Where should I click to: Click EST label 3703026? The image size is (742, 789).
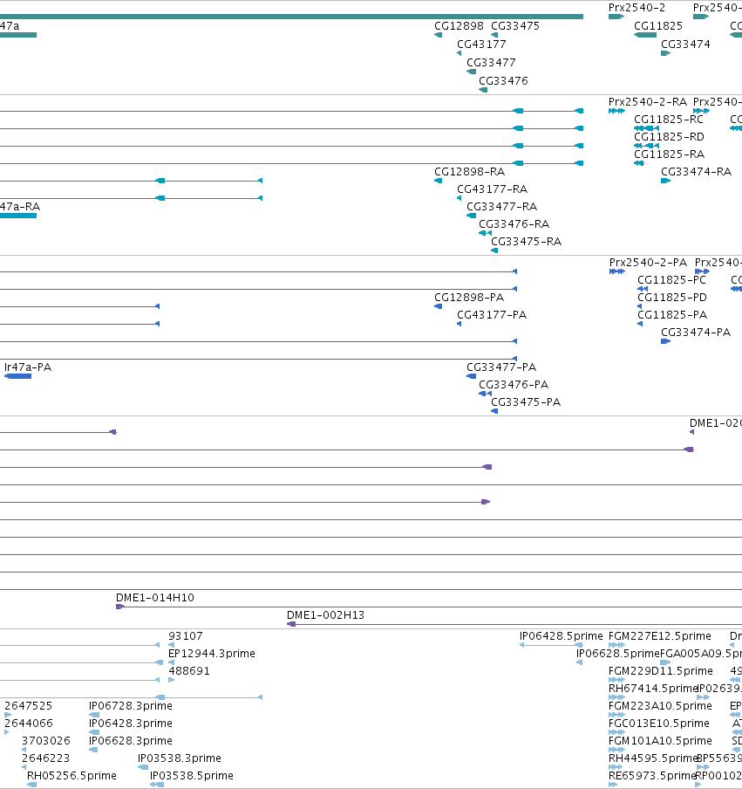[45, 741]
